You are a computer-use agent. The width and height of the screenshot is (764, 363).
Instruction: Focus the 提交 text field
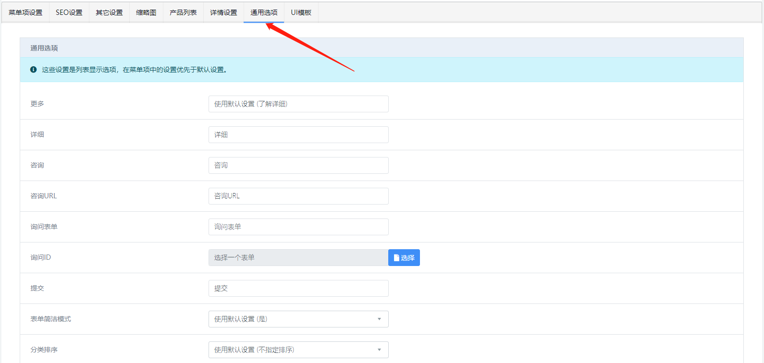(298, 289)
